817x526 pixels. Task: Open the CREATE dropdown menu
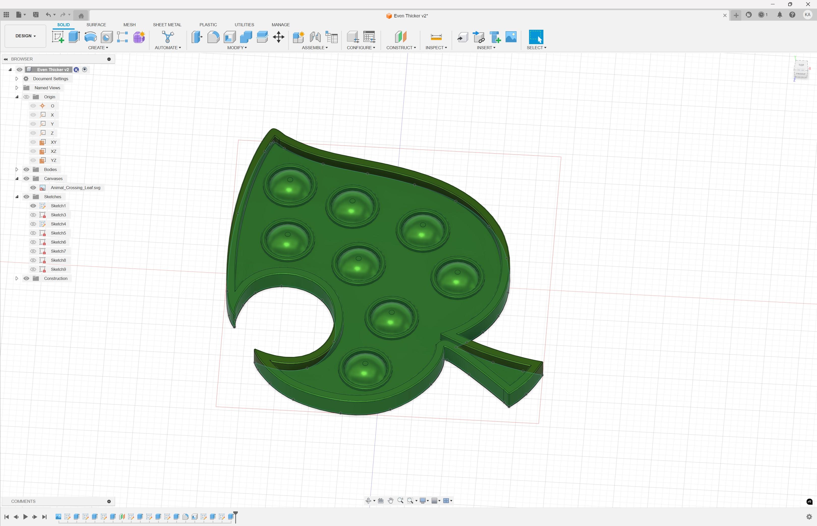click(98, 47)
